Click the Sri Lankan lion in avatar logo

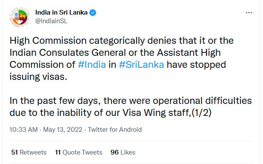[x=23, y=16]
